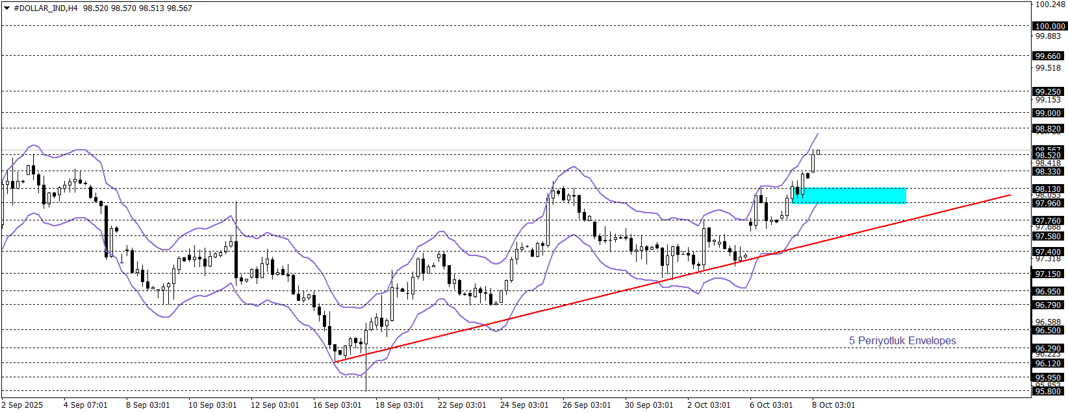This screenshot has width=1068, height=413.
Task: Click the 99.250 price level label
Action: coord(1048,92)
